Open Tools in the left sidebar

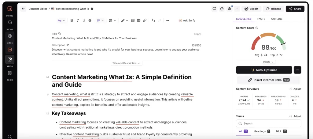[x=10, y=75]
